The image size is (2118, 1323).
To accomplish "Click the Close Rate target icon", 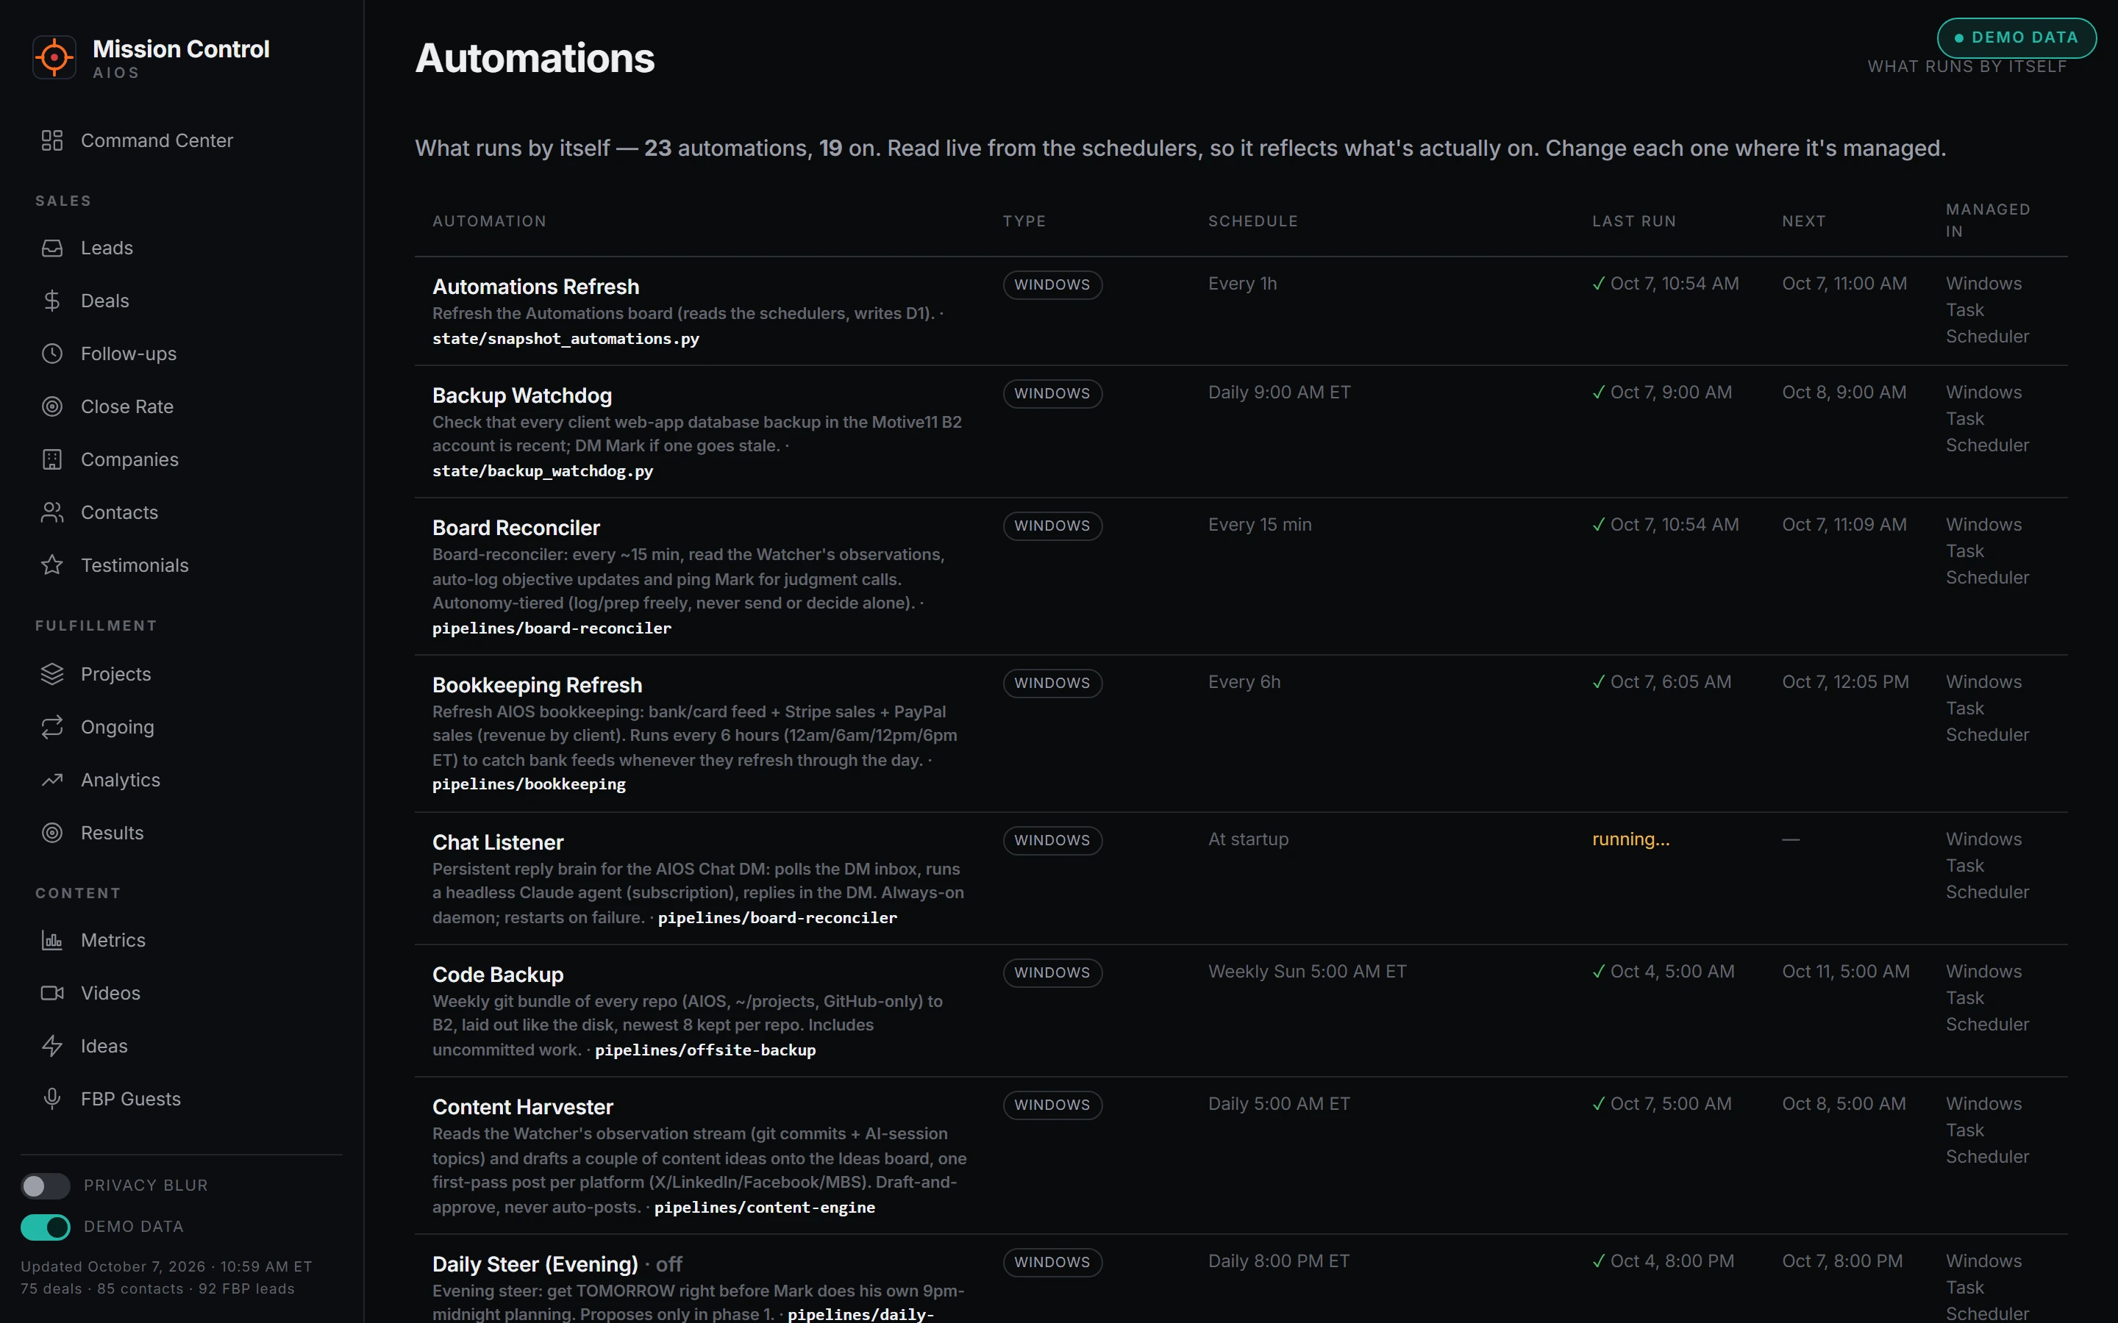I will [52, 407].
